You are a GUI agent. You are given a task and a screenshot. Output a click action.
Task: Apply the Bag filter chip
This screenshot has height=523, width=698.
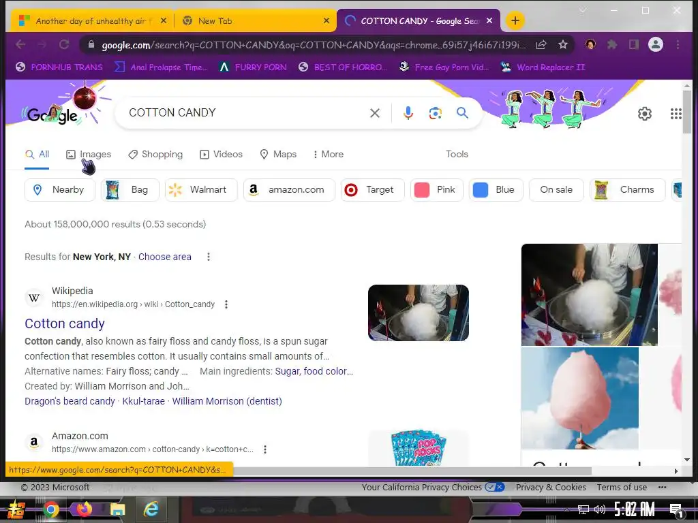click(x=130, y=190)
